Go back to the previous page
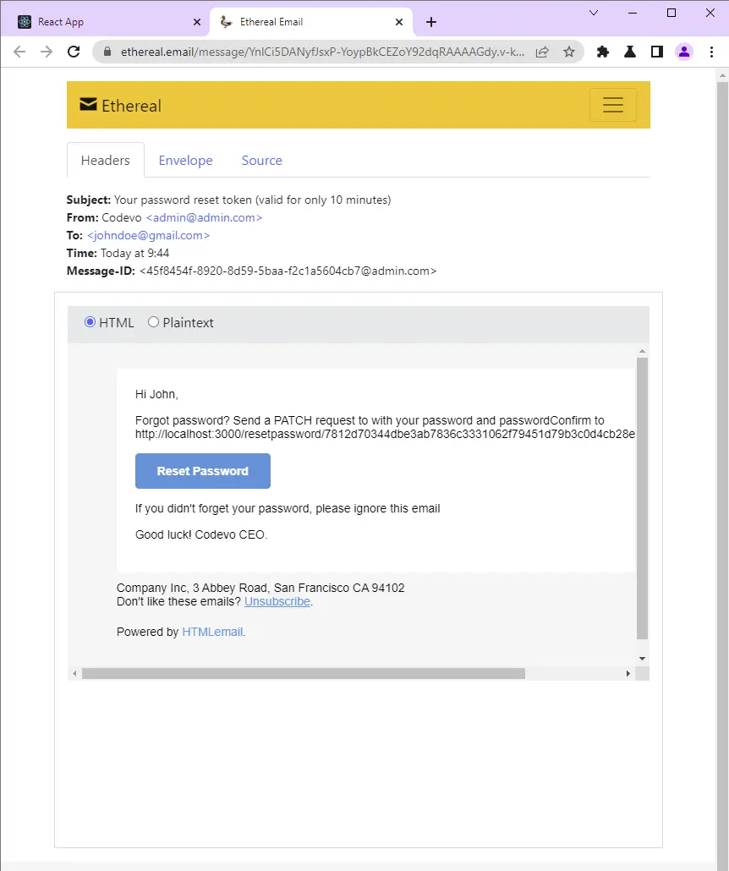The image size is (729, 871). click(x=19, y=52)
